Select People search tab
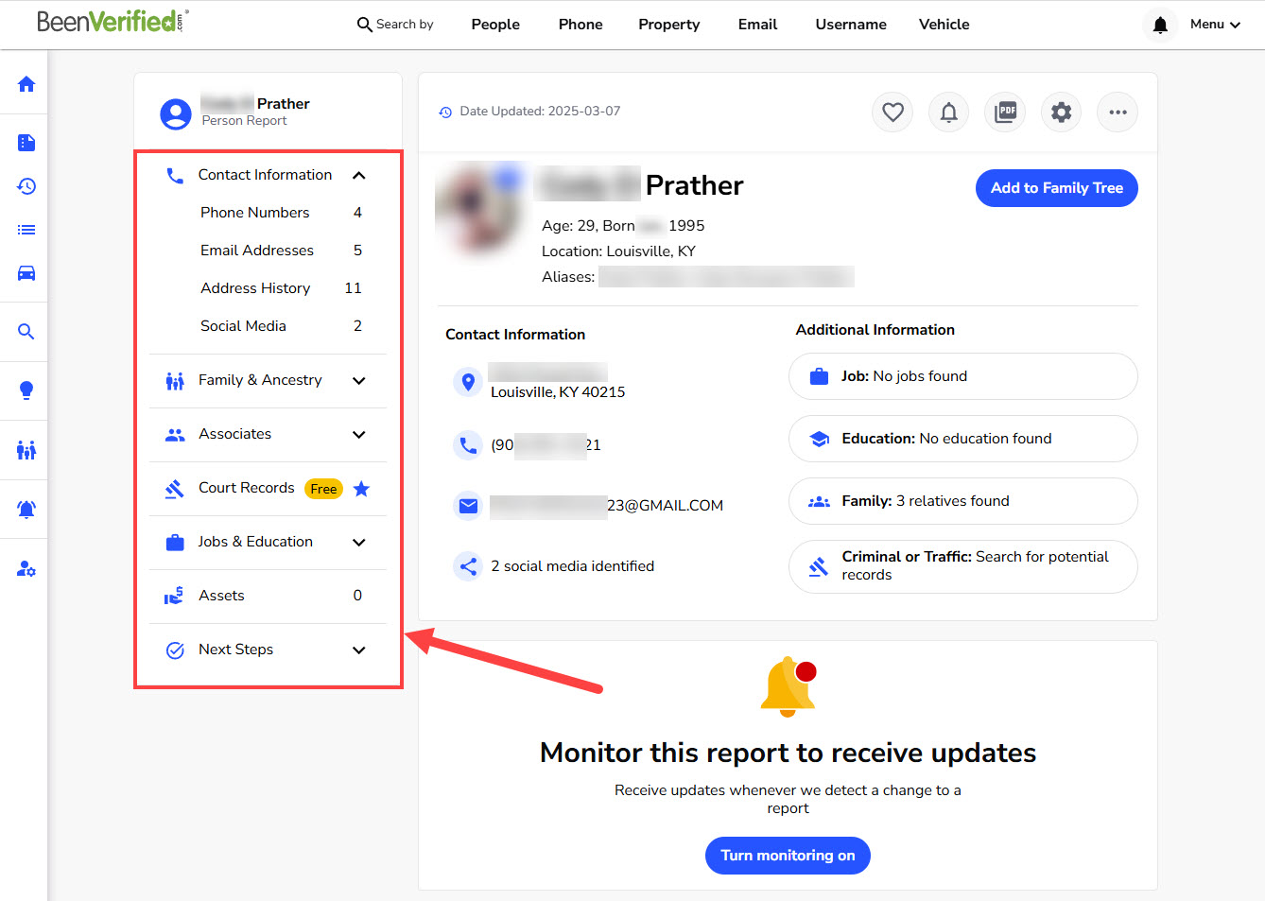The height and width of the screenshot is (901, 1265). pos(495,25)
